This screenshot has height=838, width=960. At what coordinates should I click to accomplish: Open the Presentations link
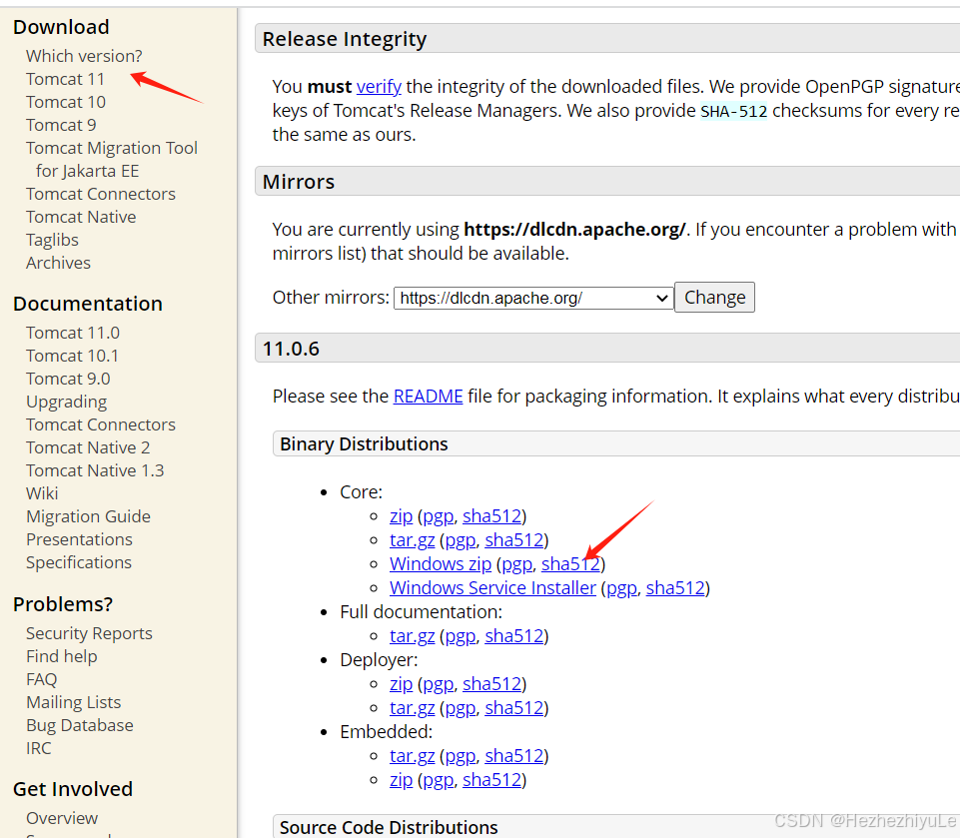79,539
